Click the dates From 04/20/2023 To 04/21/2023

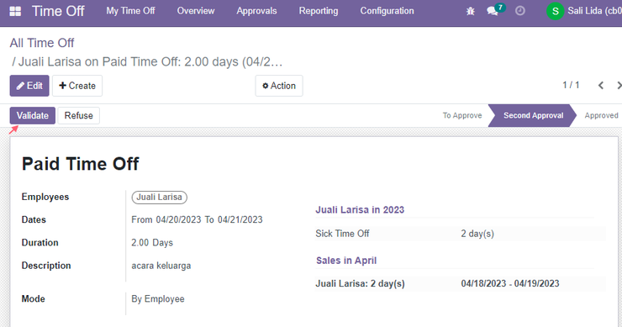(x=198, y=220)
